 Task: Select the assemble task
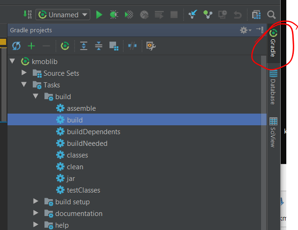click(x=81, y=108)
